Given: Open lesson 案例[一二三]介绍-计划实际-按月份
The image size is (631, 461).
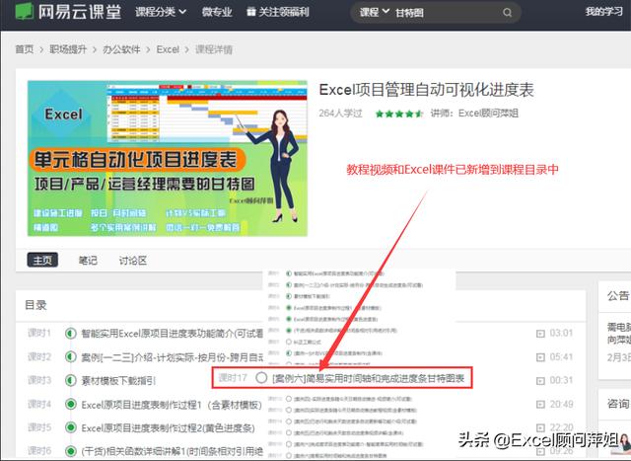Looking at the screenshot, I should pyautogui.click(x=172, y=357).
